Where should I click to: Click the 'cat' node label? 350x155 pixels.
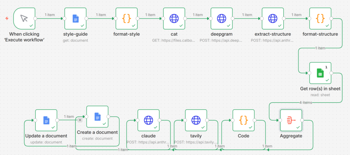point(174,34)
